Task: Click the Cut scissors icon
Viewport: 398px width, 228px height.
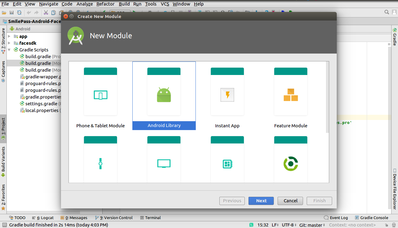Action: (46, 13)
